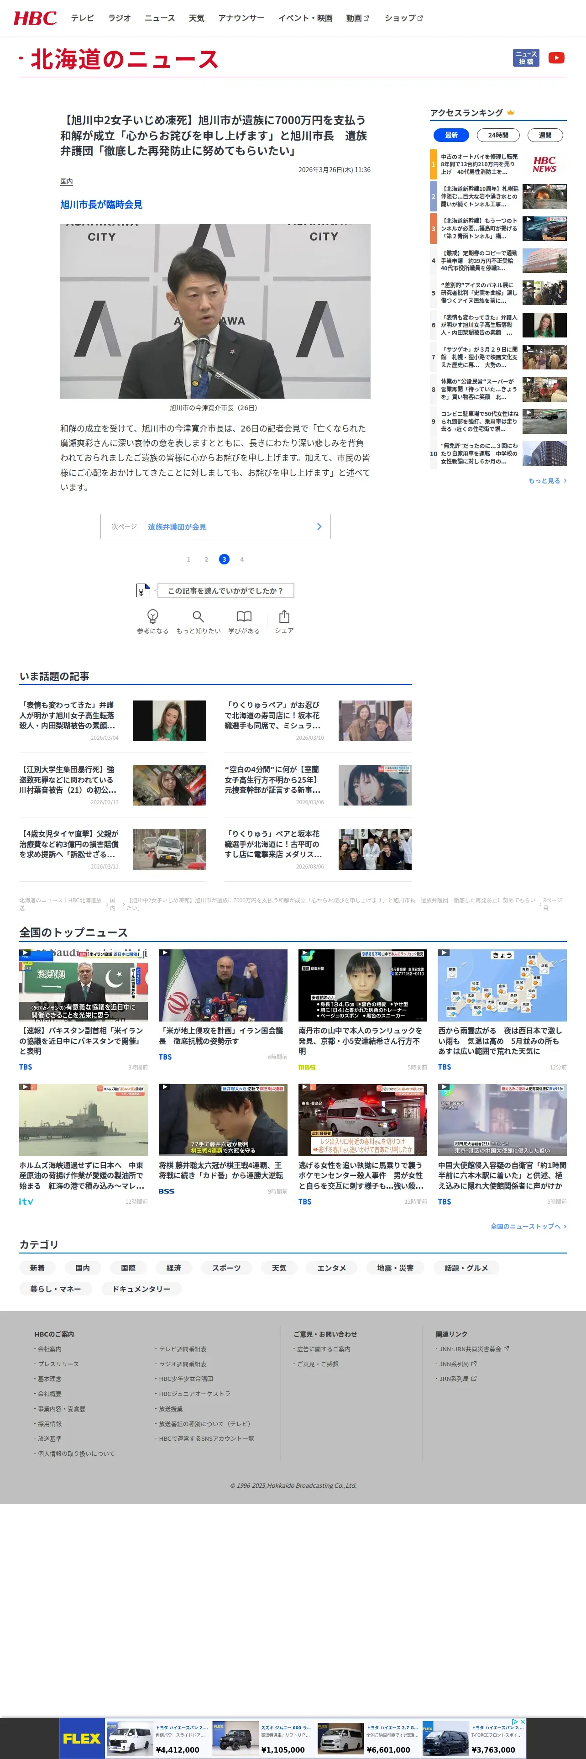Select the 国際 category pill
This screenshot has width=586, height=1759.
[x=128, y=1268]
